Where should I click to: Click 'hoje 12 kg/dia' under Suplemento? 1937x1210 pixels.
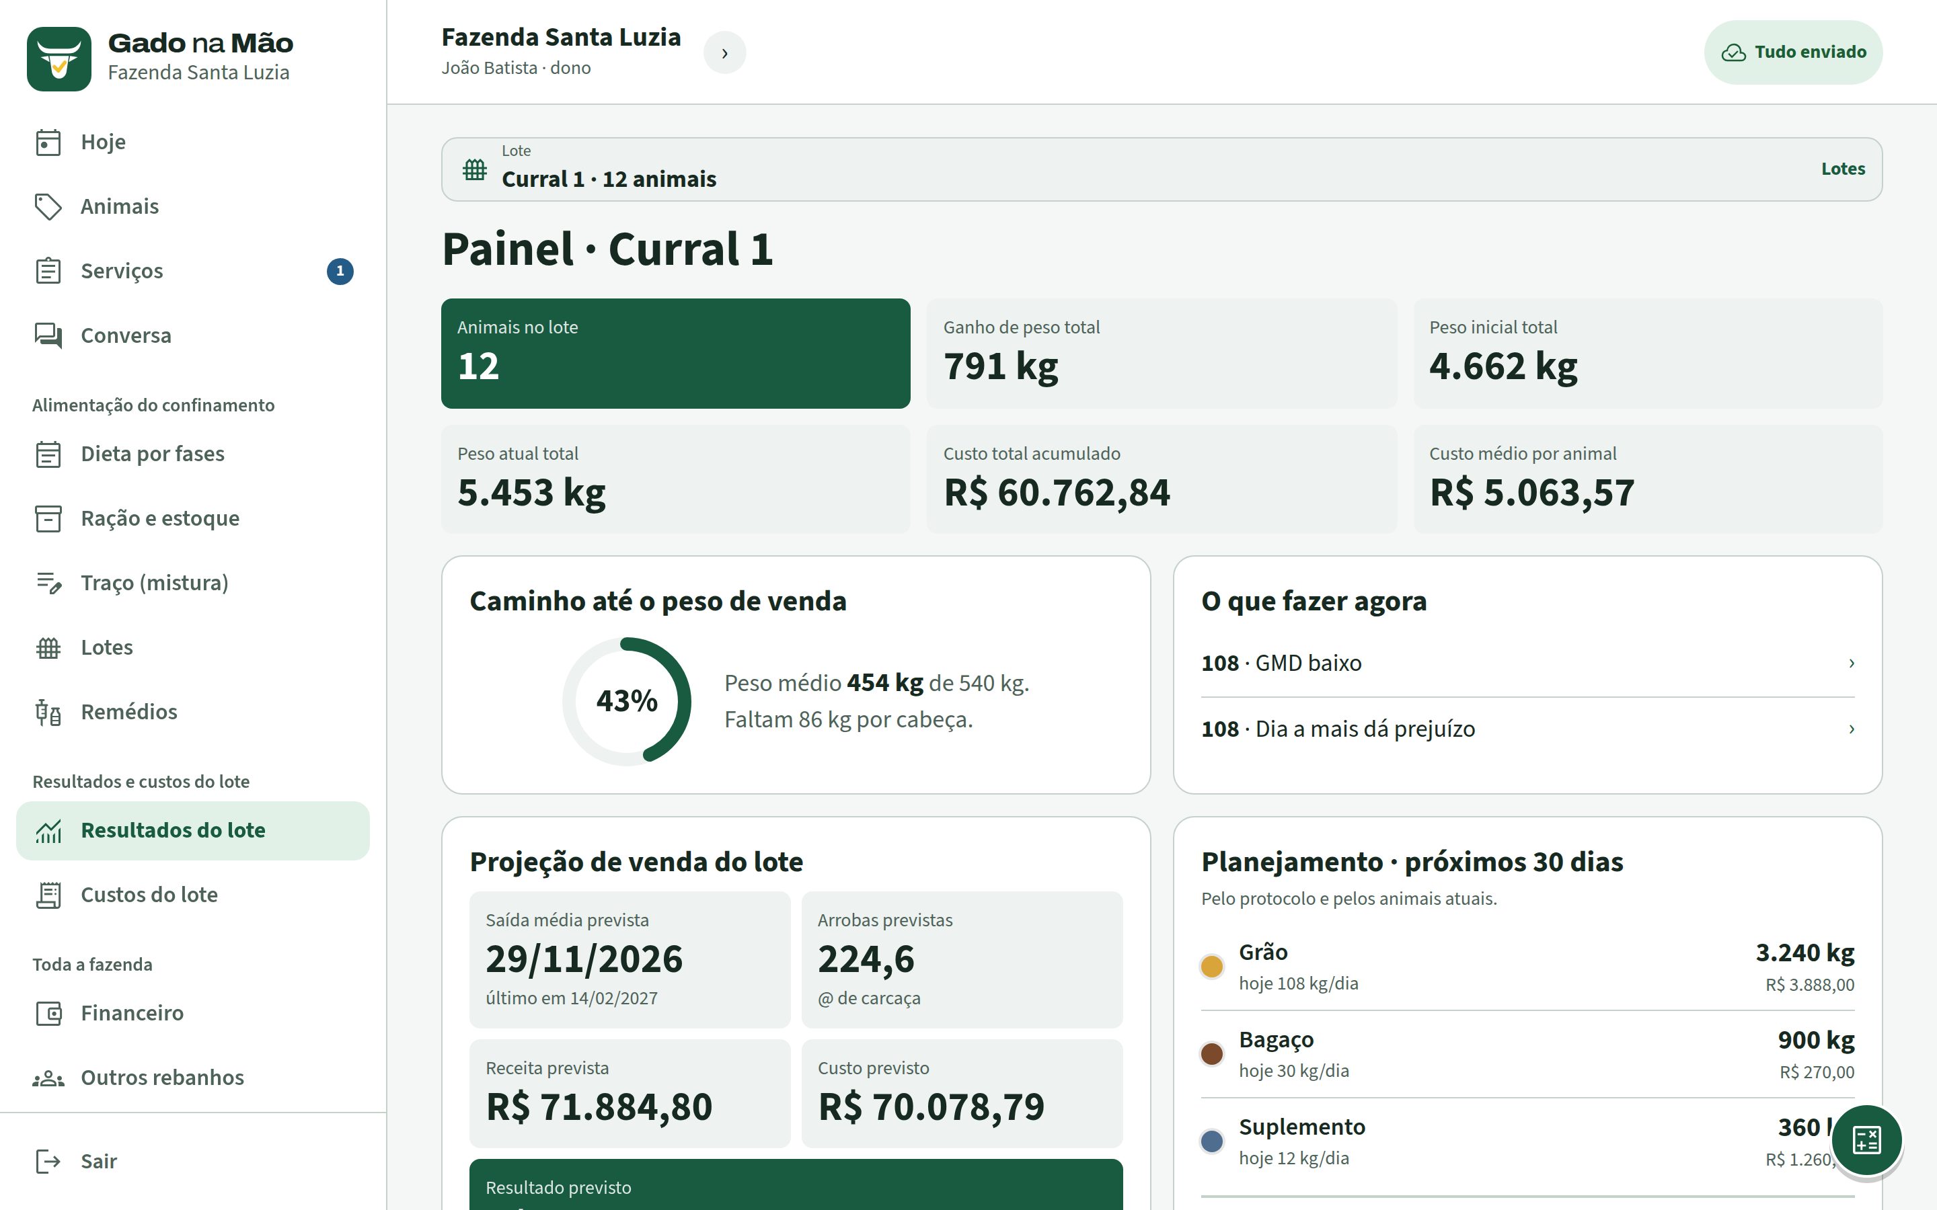pyautogui.click(x=1293, y=1159)
